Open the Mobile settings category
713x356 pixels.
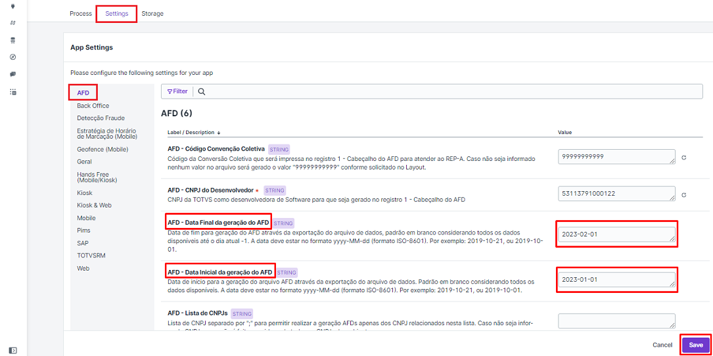(86, 218)
